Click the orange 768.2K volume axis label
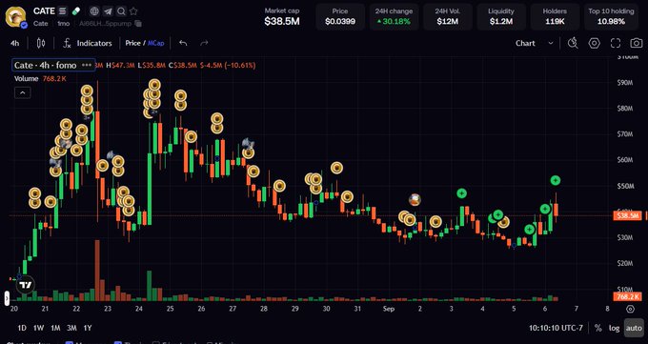Viewport: 648px width, 344px height. (627, 296)
